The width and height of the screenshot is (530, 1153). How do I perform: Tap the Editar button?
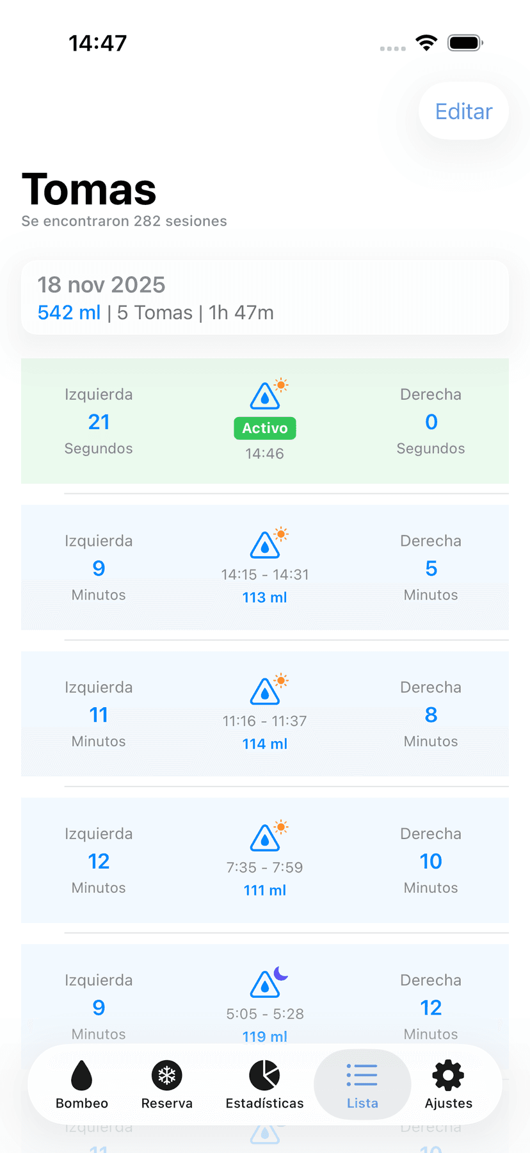point(463,111)
